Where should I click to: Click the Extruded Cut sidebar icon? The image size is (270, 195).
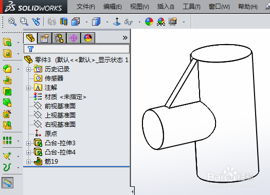coord(7,53)
